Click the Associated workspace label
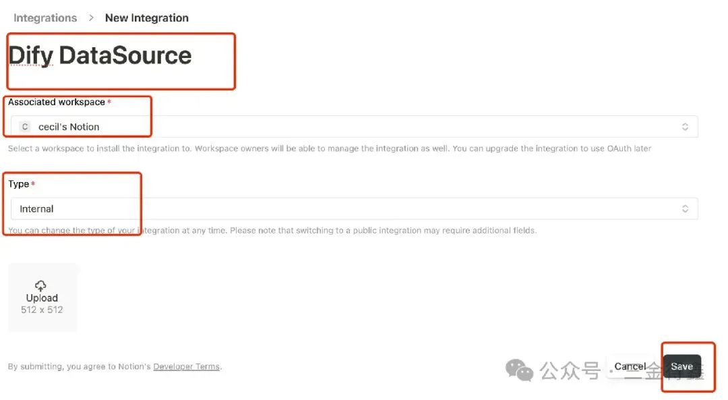This screenshot has width=728, height=400. (x=57, y=103)
